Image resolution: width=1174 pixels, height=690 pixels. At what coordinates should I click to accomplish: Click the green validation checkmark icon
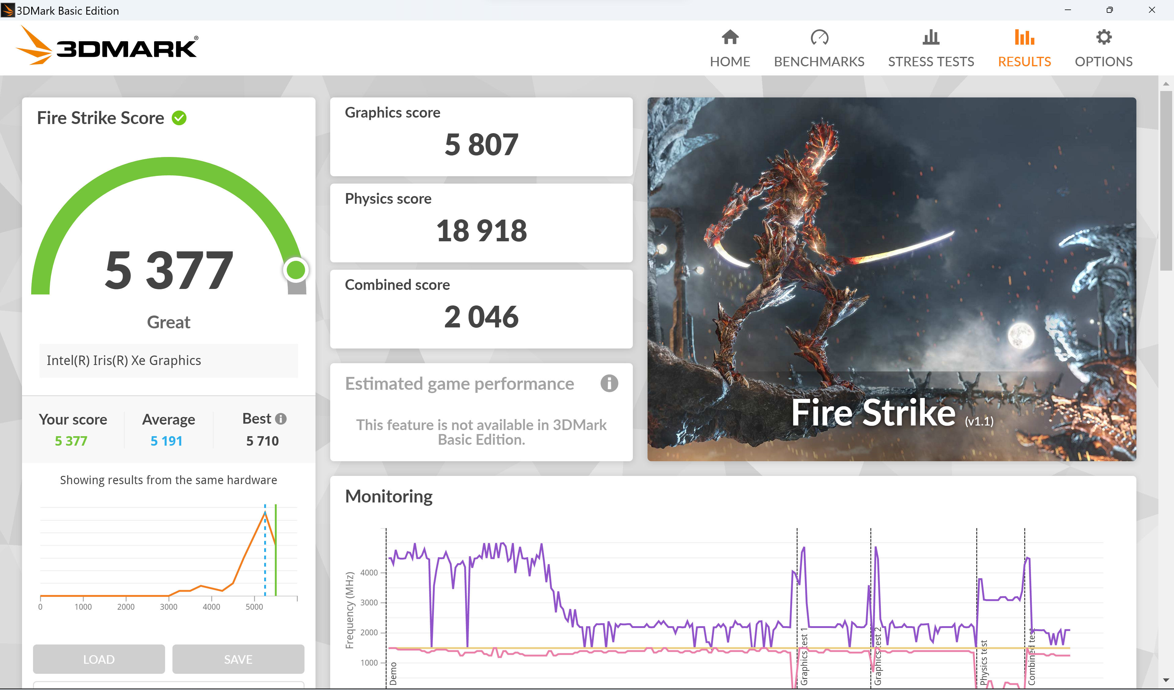click(x=179, y=118)
